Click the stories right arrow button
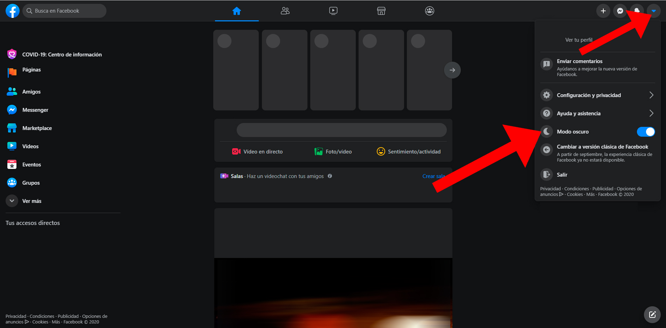Screen dimensions: 666x328 (452, 70)
